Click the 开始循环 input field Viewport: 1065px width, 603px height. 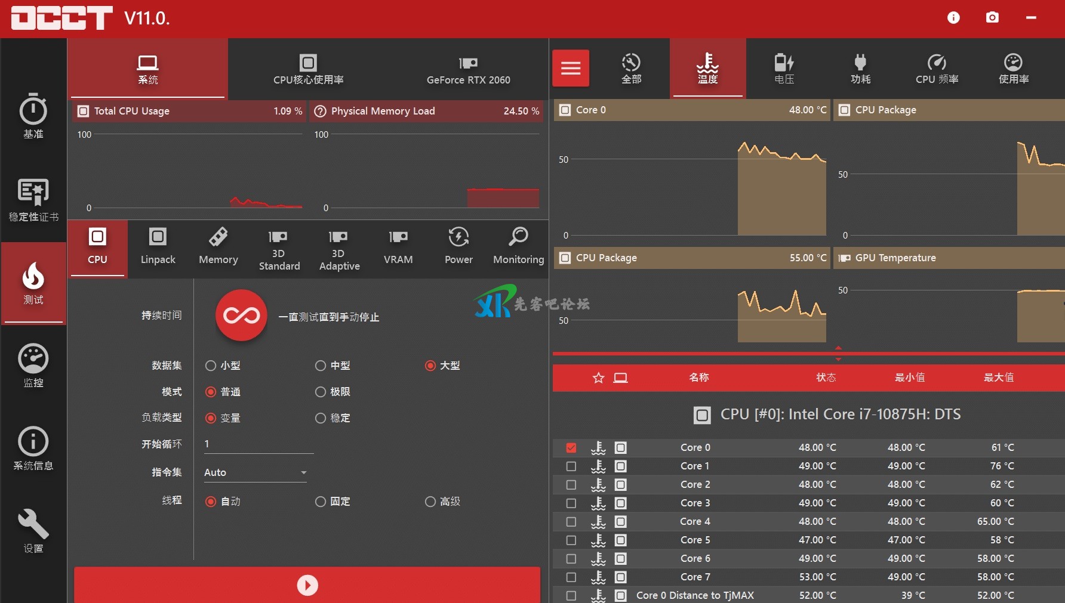point(258,444)
